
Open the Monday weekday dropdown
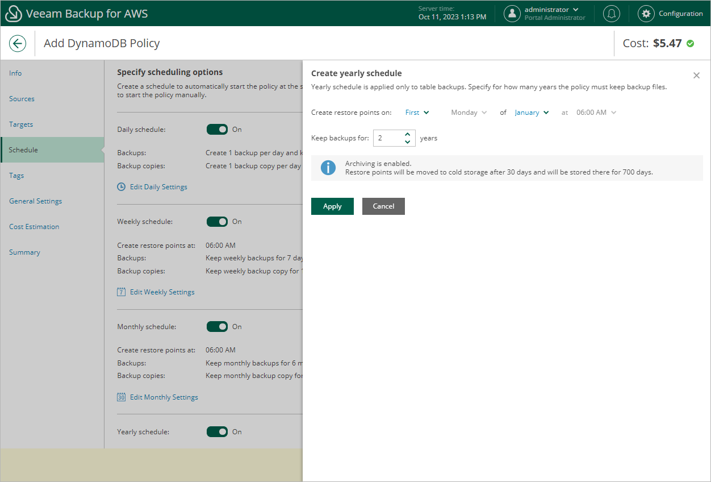pyautogui.click(x=469, y=113)
